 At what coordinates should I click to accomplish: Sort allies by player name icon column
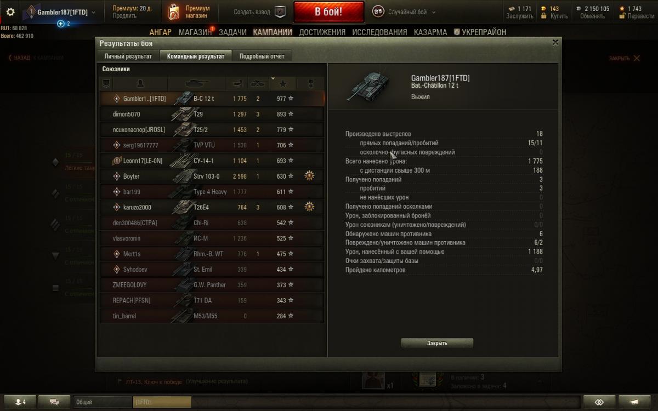[x=140, y=83]
